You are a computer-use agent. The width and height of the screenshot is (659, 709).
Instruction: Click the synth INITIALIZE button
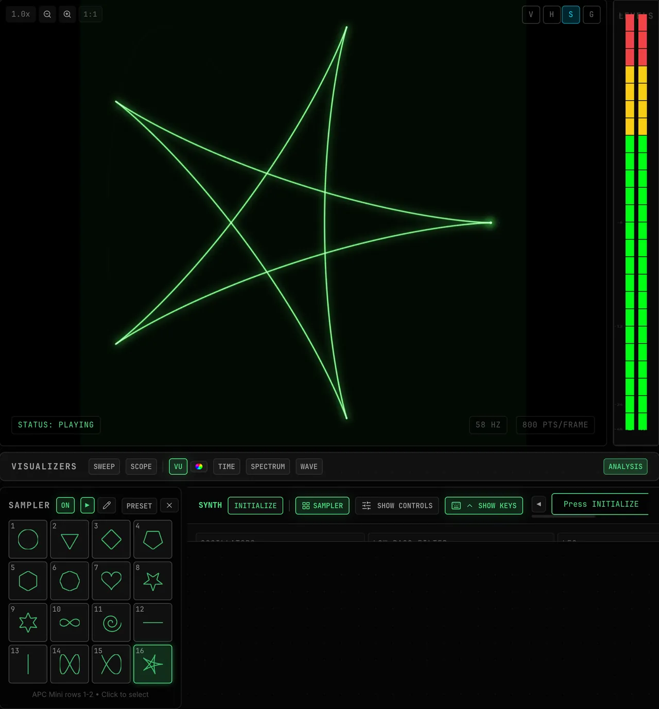click(255, 506)
